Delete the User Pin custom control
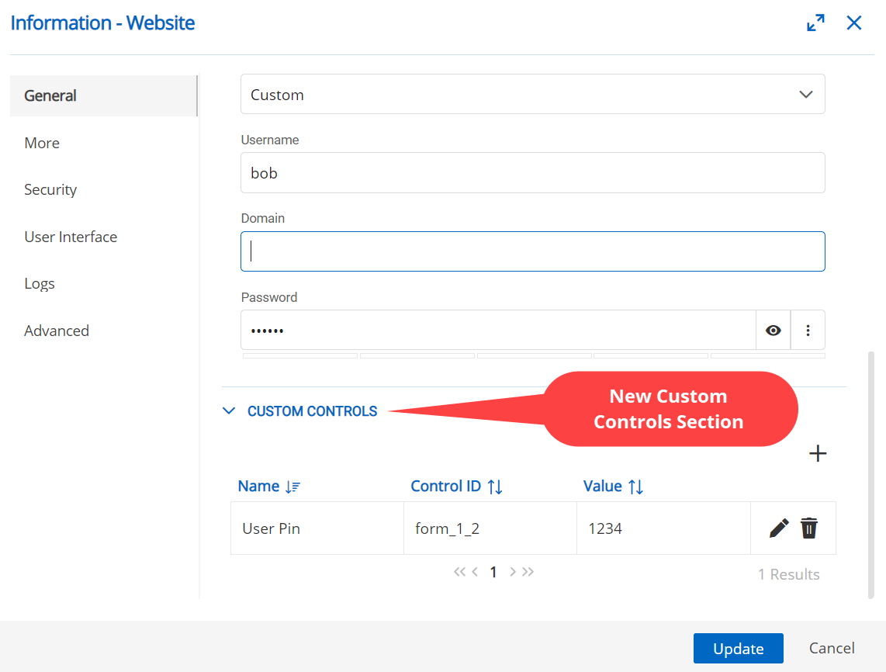Image resolution: width=886 pixels, height=672 pixels. coord(809,528)
